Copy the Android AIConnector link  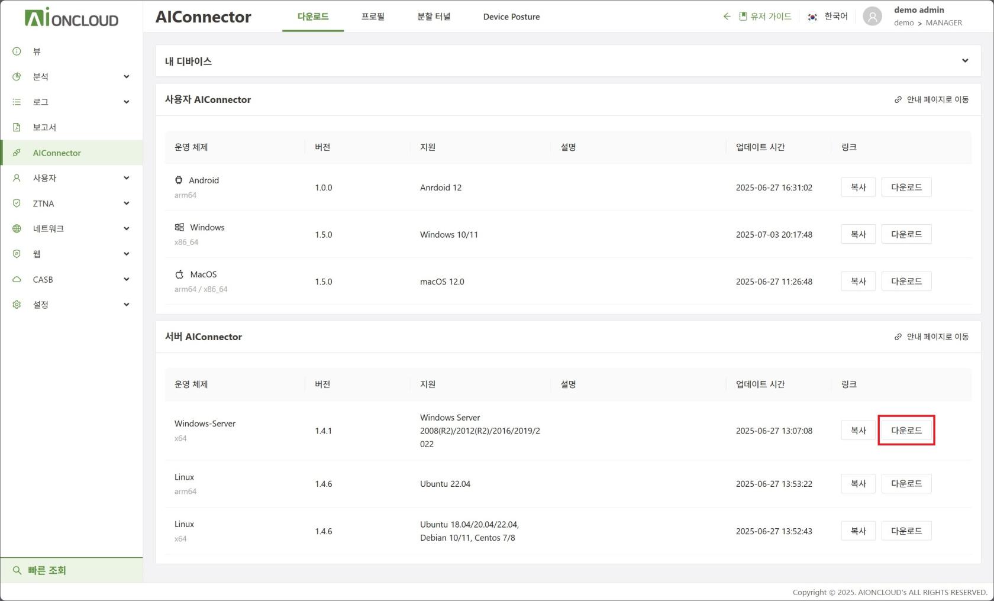(x=858, y=188)
